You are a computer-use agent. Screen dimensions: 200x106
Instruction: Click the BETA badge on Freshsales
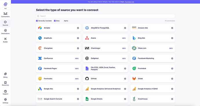(x=77, y=79)
